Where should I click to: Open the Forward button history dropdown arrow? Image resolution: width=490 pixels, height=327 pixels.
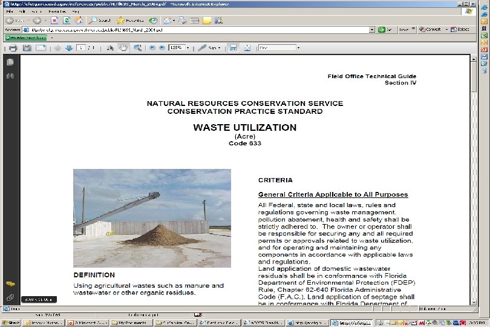(x=45, y=21)
